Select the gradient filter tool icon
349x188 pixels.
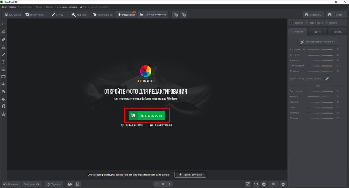3,69
